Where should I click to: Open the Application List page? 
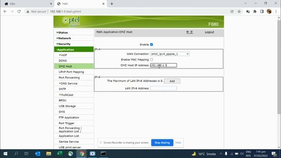[69, 136]
